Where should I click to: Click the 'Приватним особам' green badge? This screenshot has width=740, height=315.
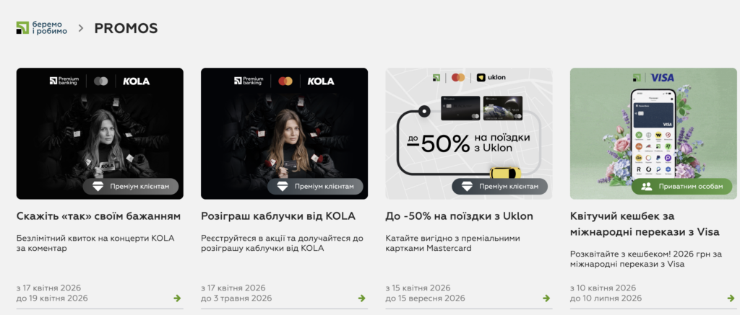[x=682, y=187]
